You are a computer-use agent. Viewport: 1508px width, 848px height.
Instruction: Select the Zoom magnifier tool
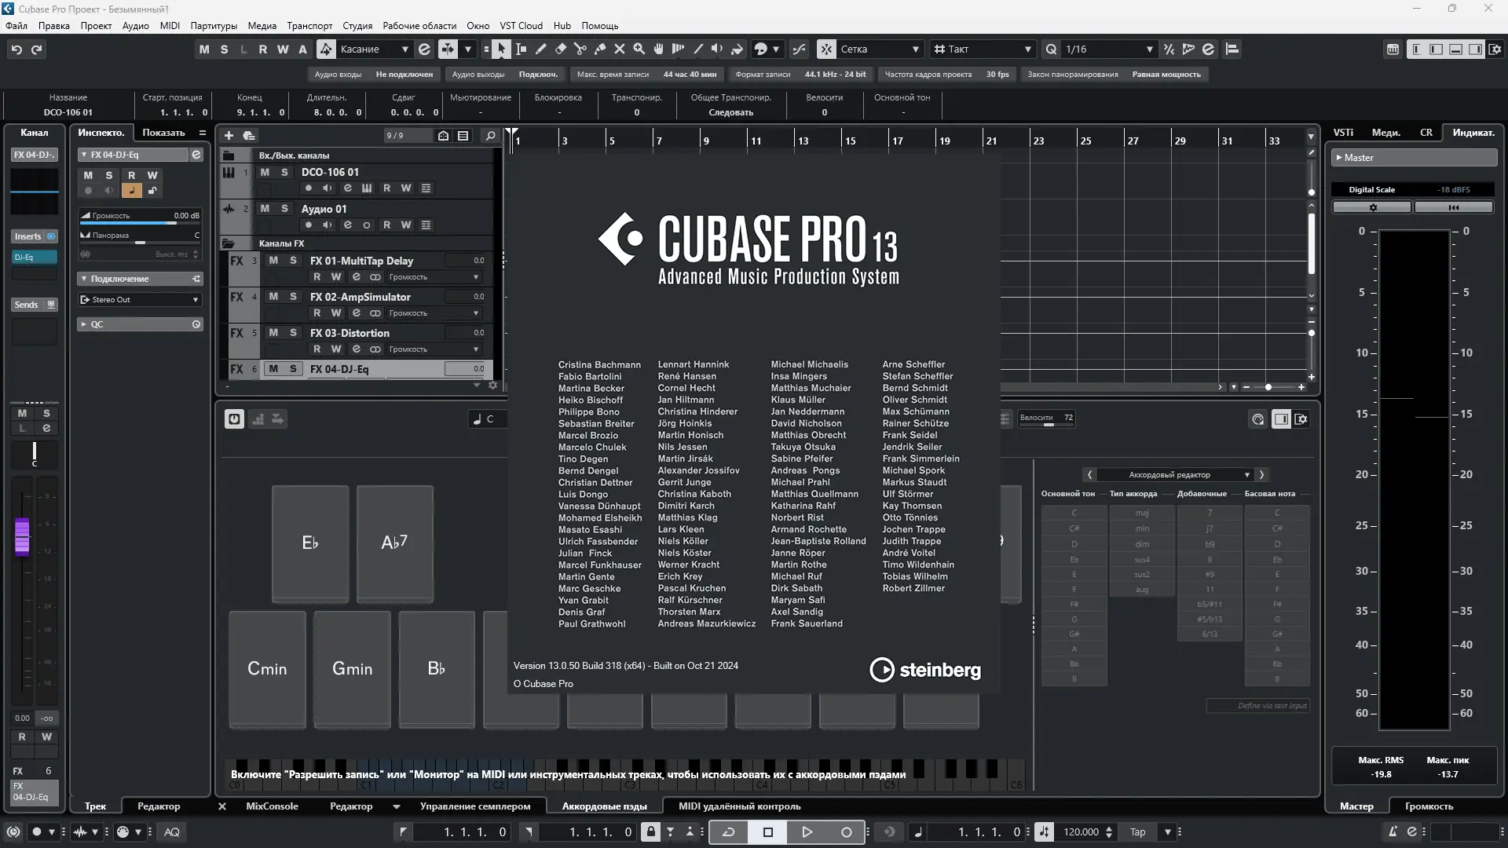[639, 49]
